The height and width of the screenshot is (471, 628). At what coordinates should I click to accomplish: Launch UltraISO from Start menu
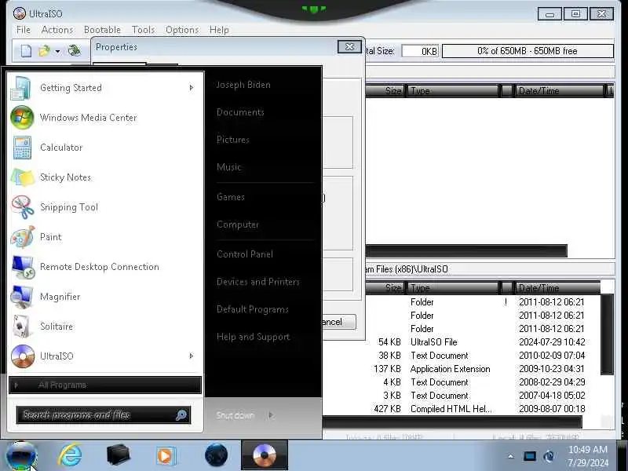[105, 356]
